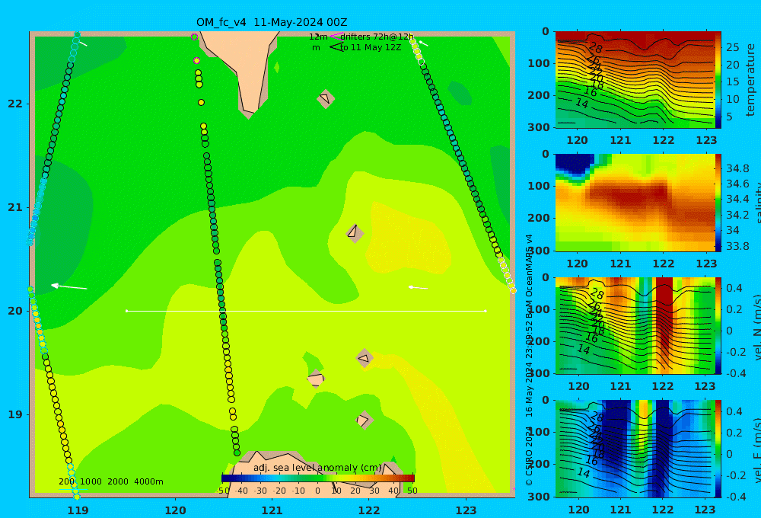Click the "200 1000 2000 4000m" depth legend

coord(110,481)
